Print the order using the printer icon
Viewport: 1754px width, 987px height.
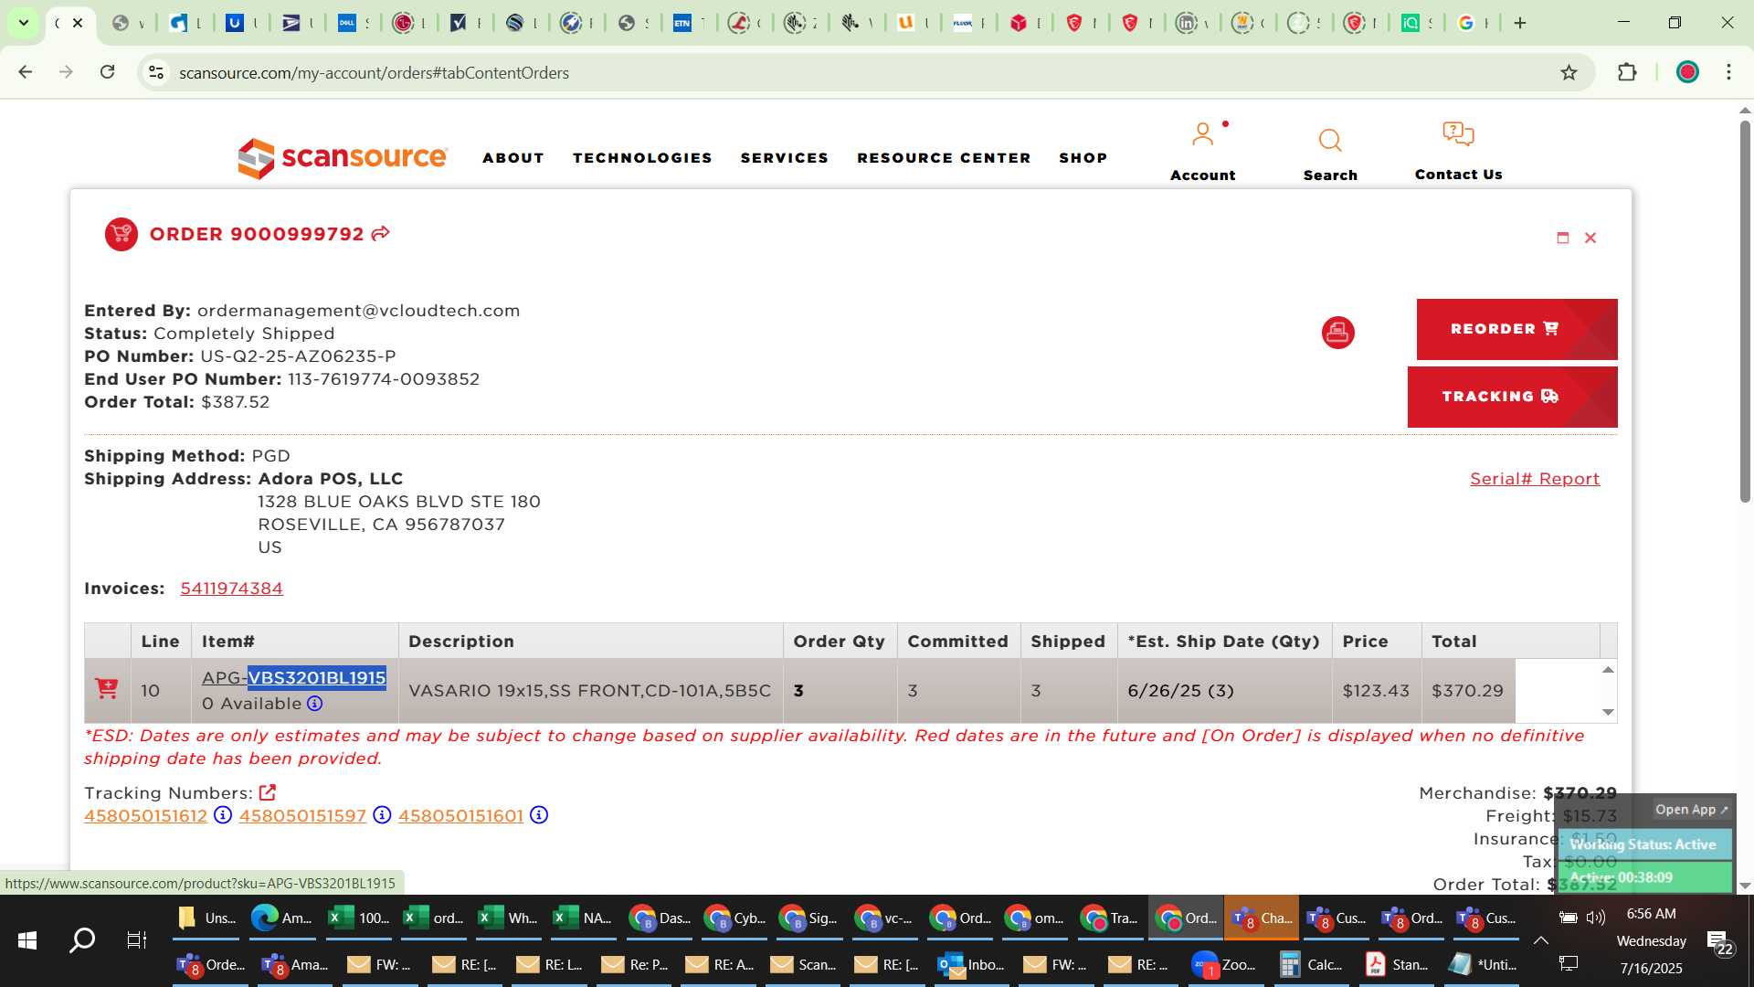click(x=1337, y=333)
